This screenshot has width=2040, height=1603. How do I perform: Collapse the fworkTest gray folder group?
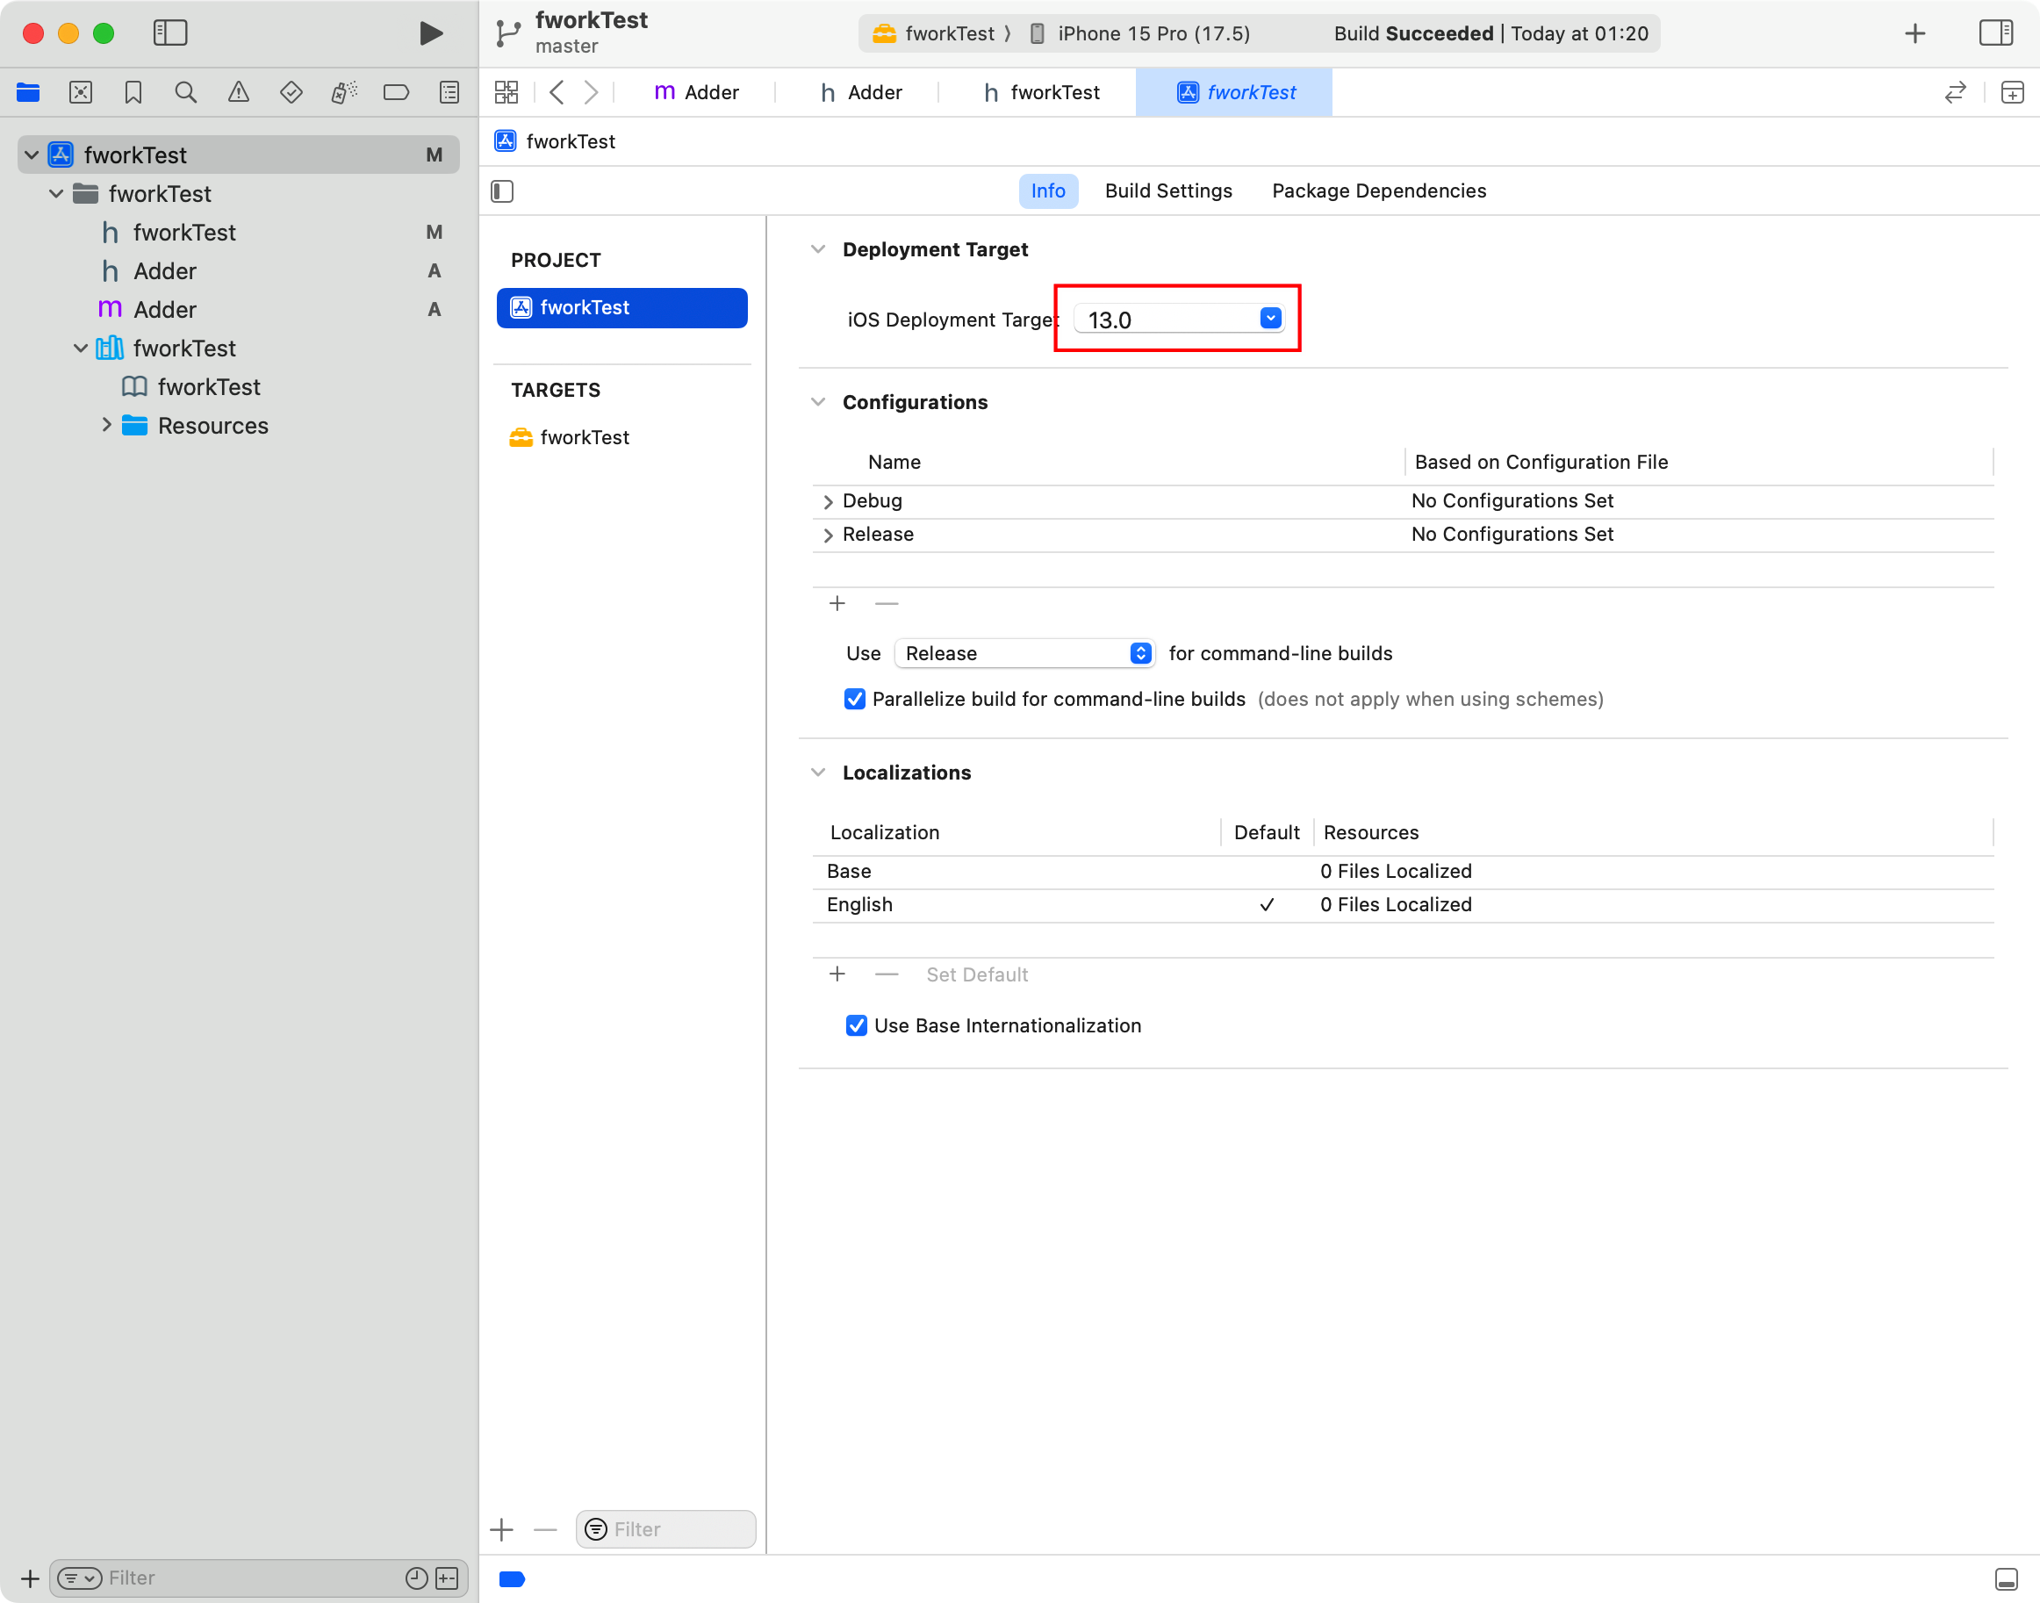tap(56, 193)
